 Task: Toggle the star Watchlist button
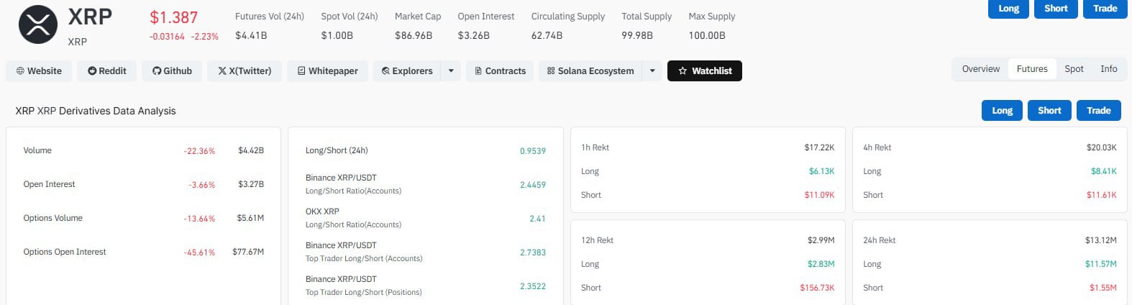705,70
